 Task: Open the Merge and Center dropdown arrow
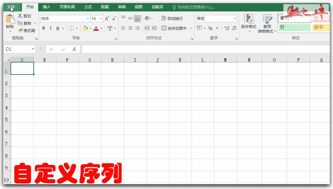[191, 28]
